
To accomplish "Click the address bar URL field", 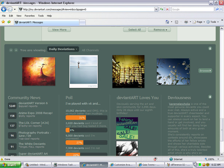I will point(86,9).
